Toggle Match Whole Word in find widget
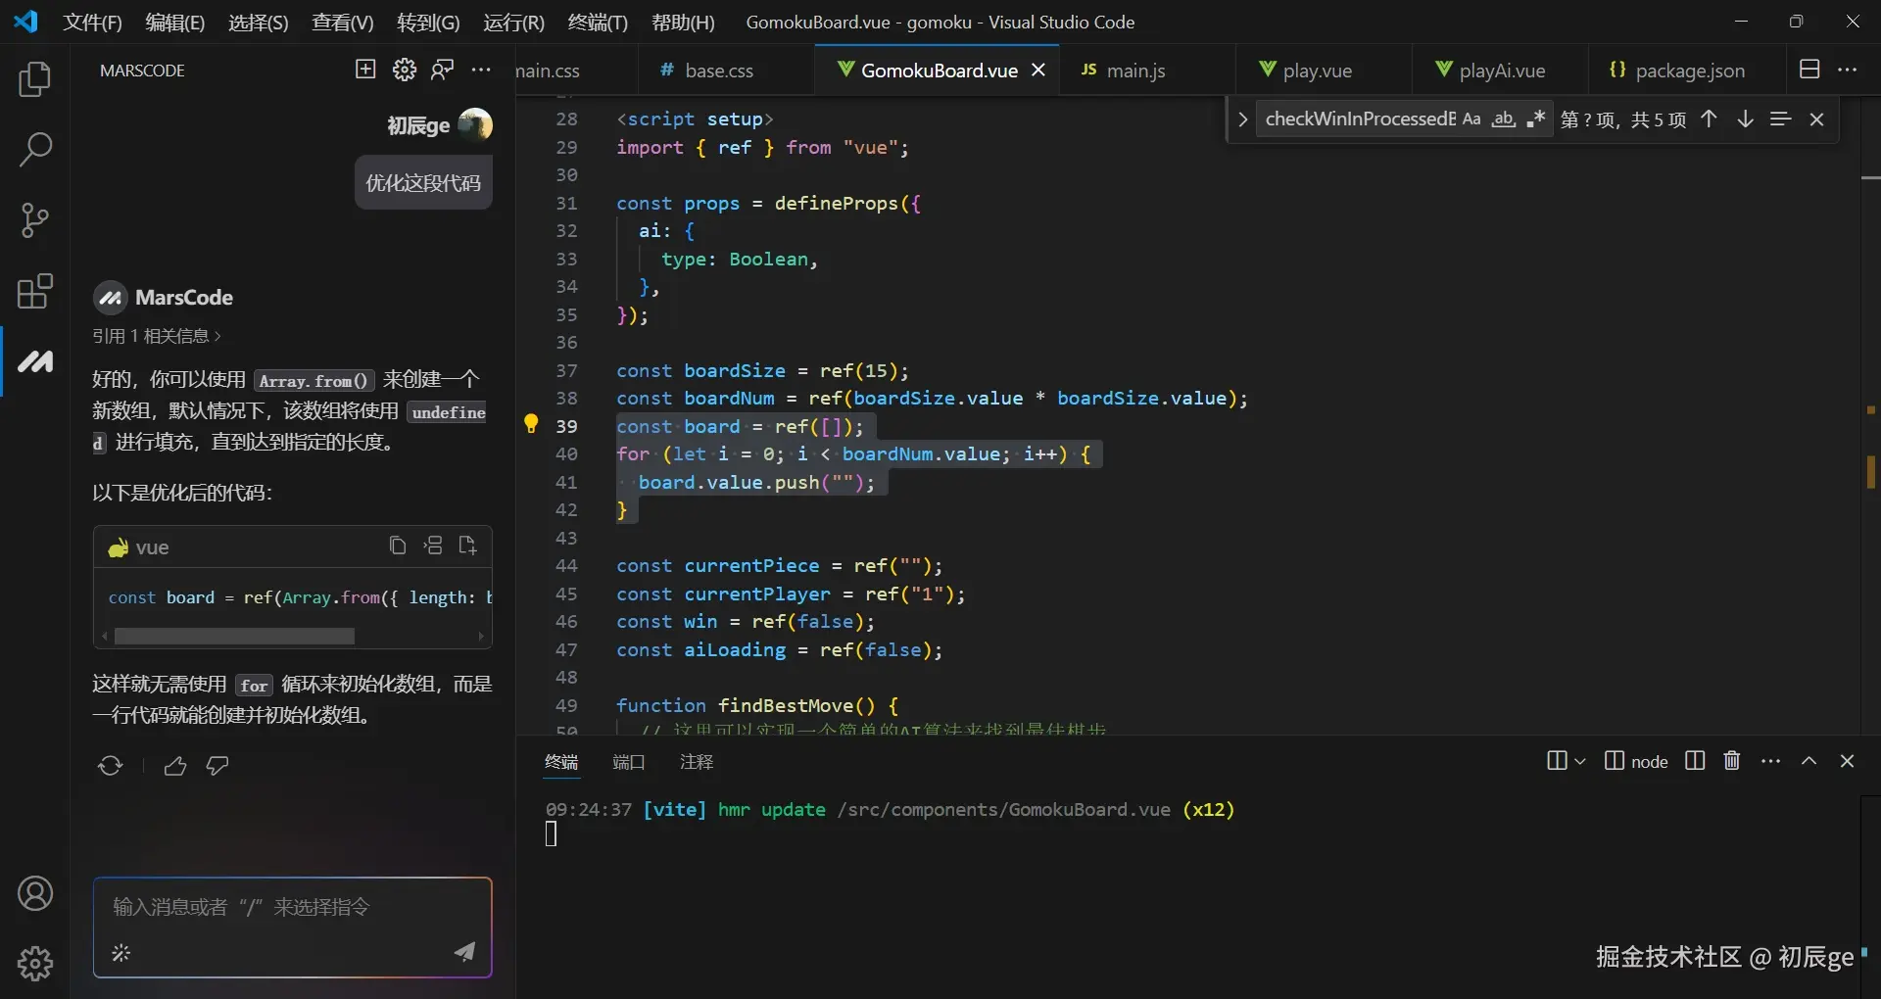The image size is (1881, 999). [1503, 119]
